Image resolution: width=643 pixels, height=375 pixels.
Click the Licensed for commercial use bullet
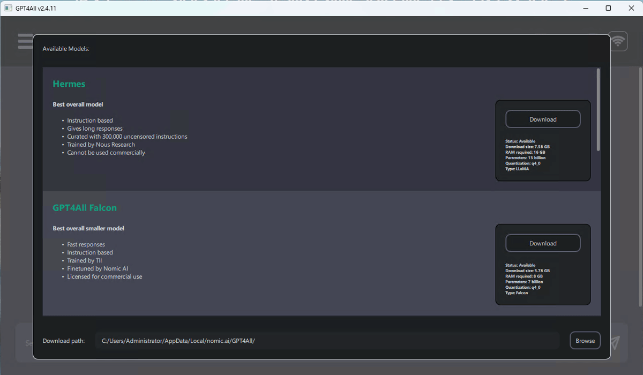pyautogui.click(x=104, y=276)
